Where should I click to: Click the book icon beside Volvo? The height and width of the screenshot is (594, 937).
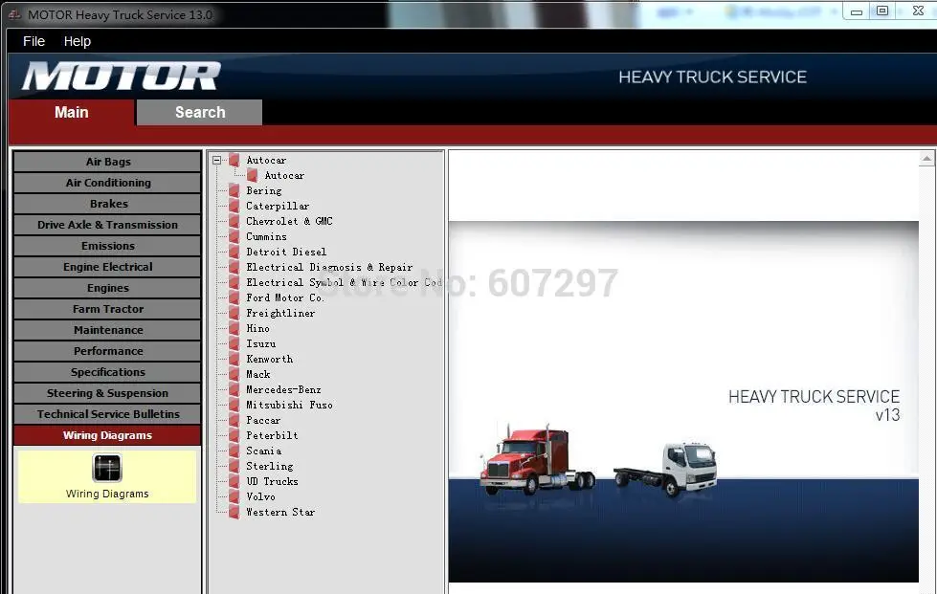coord(234,496)
